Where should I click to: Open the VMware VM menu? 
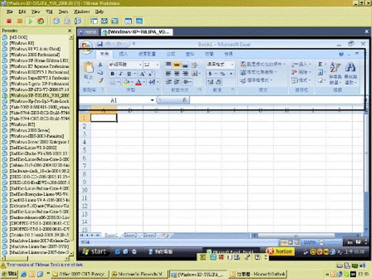click(x=49, y=12)
